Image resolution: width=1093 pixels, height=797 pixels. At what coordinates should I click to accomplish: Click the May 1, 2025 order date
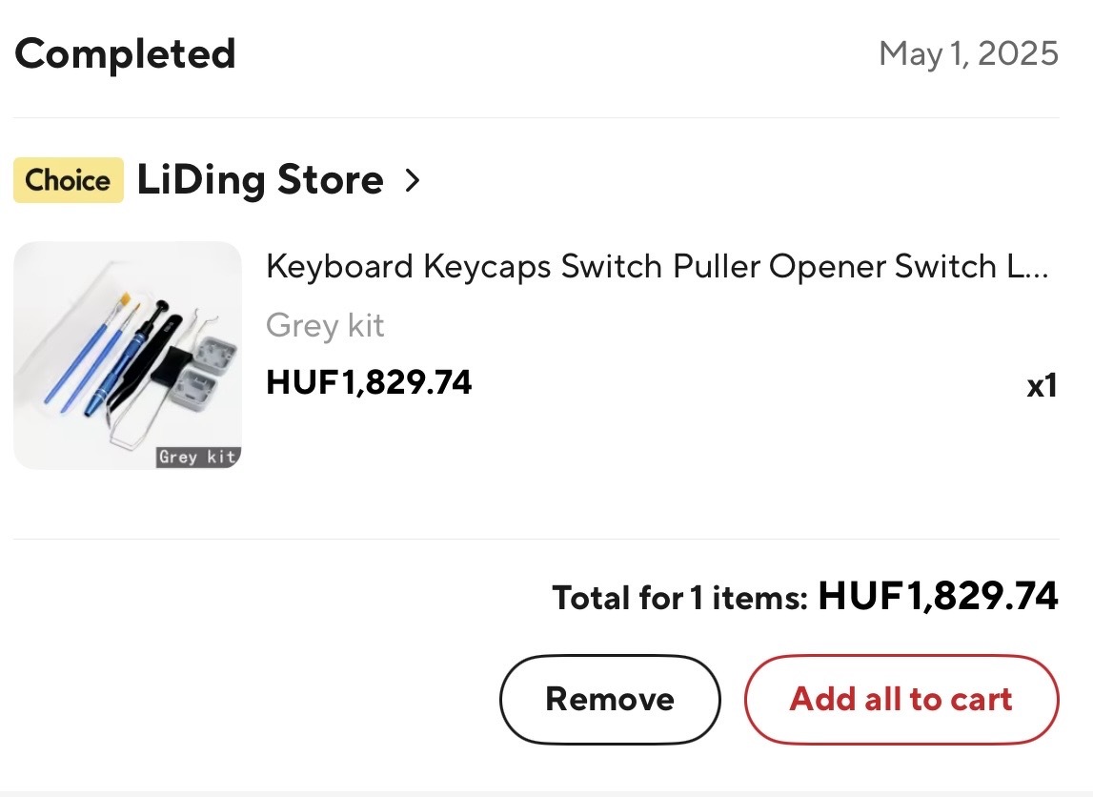pos(967,54)
